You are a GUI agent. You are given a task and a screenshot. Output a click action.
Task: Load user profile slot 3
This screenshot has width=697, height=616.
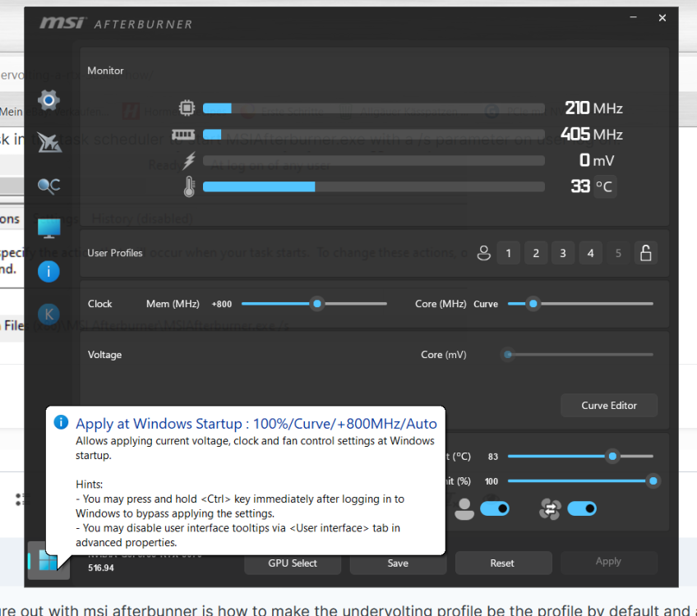pos(563,253)
